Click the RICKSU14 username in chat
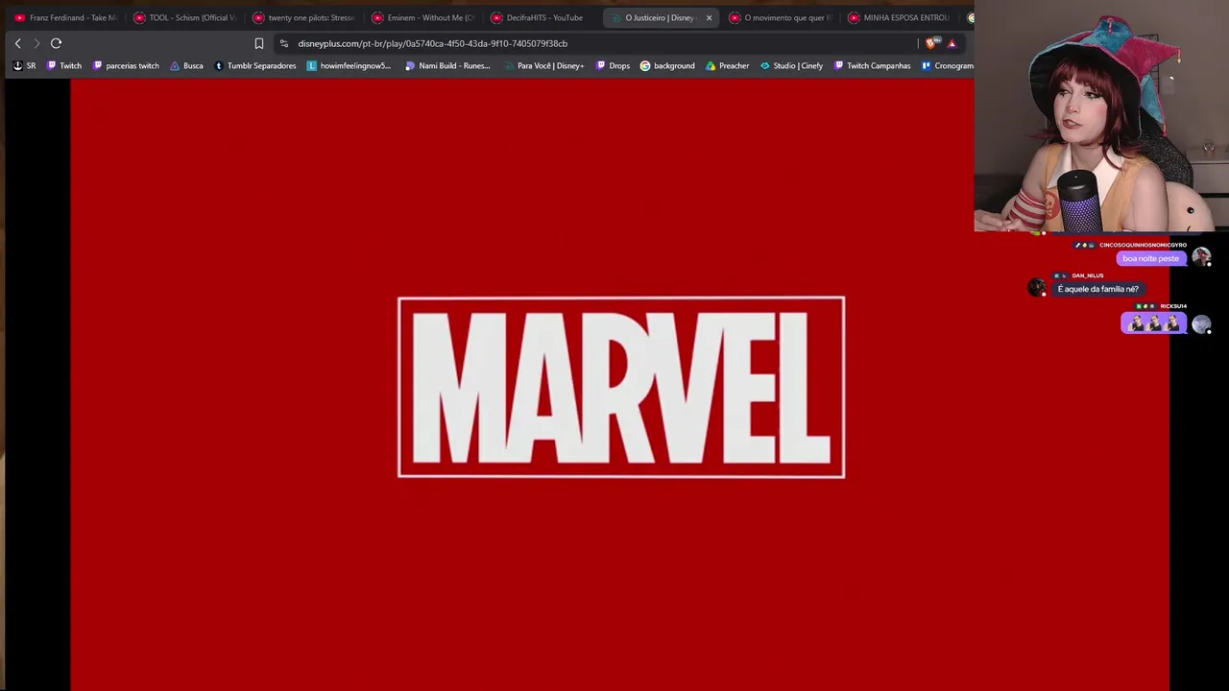 [x=1173, y=306]
